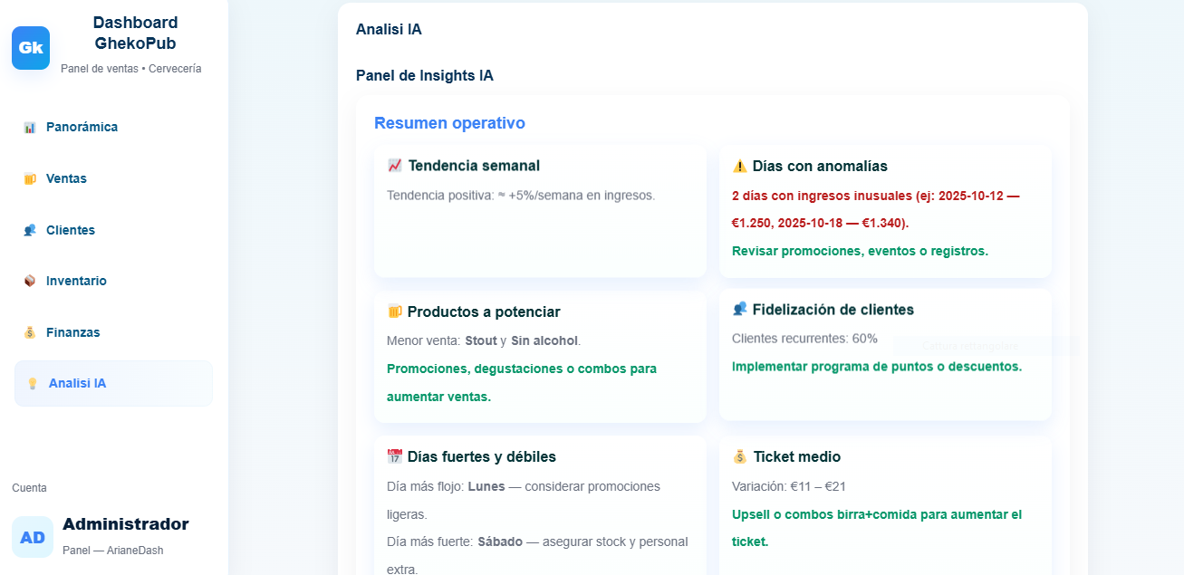This screenshot has width=1184, height=575.
Task: Open the Clientes page
Action: (71, 231)
